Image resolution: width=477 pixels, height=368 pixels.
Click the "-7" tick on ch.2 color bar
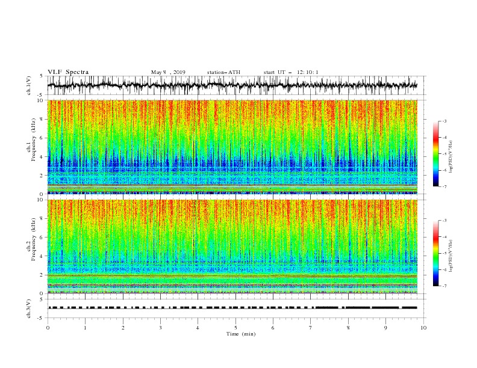point(444,286)
